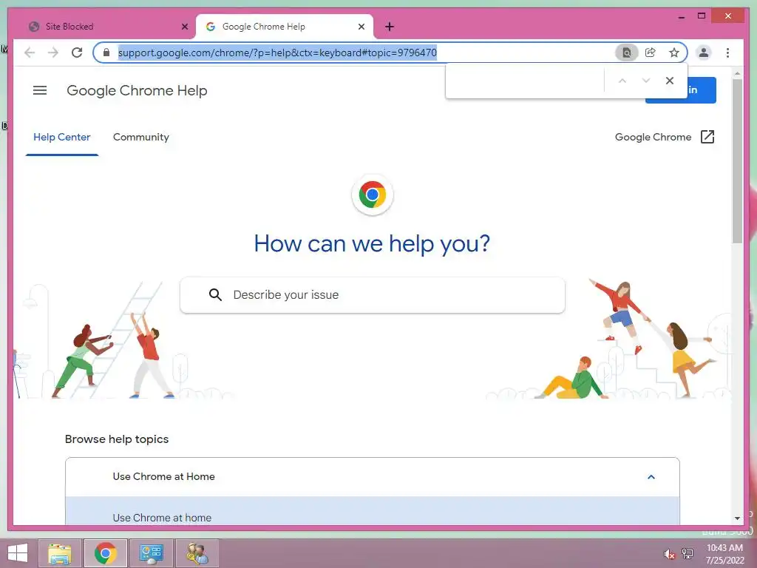Click the open-in-new-window icon
The image size is (757, 568).
pyautogui.click(x=707, y=137)
